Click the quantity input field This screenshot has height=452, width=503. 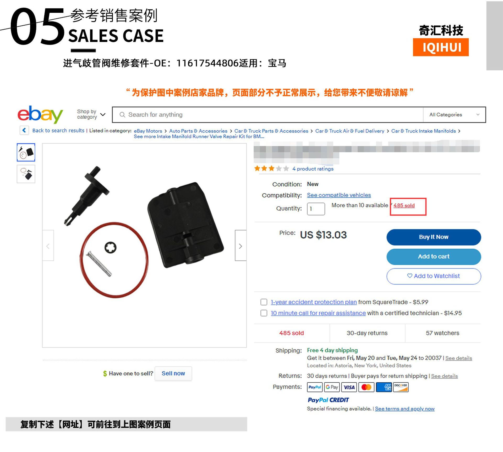[316, 209]
